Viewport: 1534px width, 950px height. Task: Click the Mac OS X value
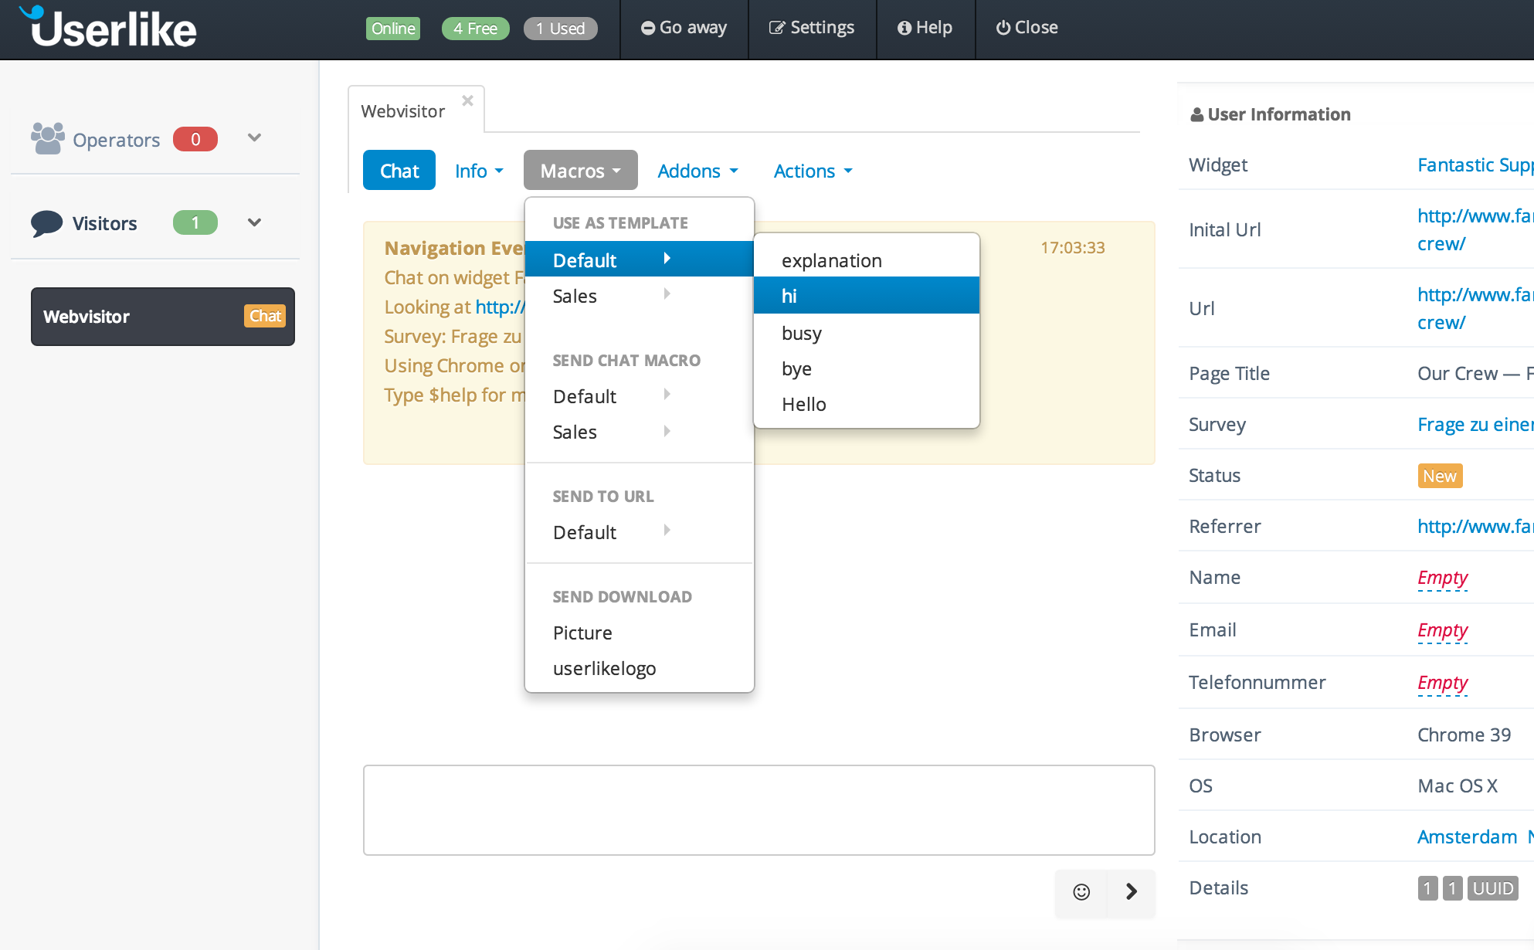pos(1457,785)
